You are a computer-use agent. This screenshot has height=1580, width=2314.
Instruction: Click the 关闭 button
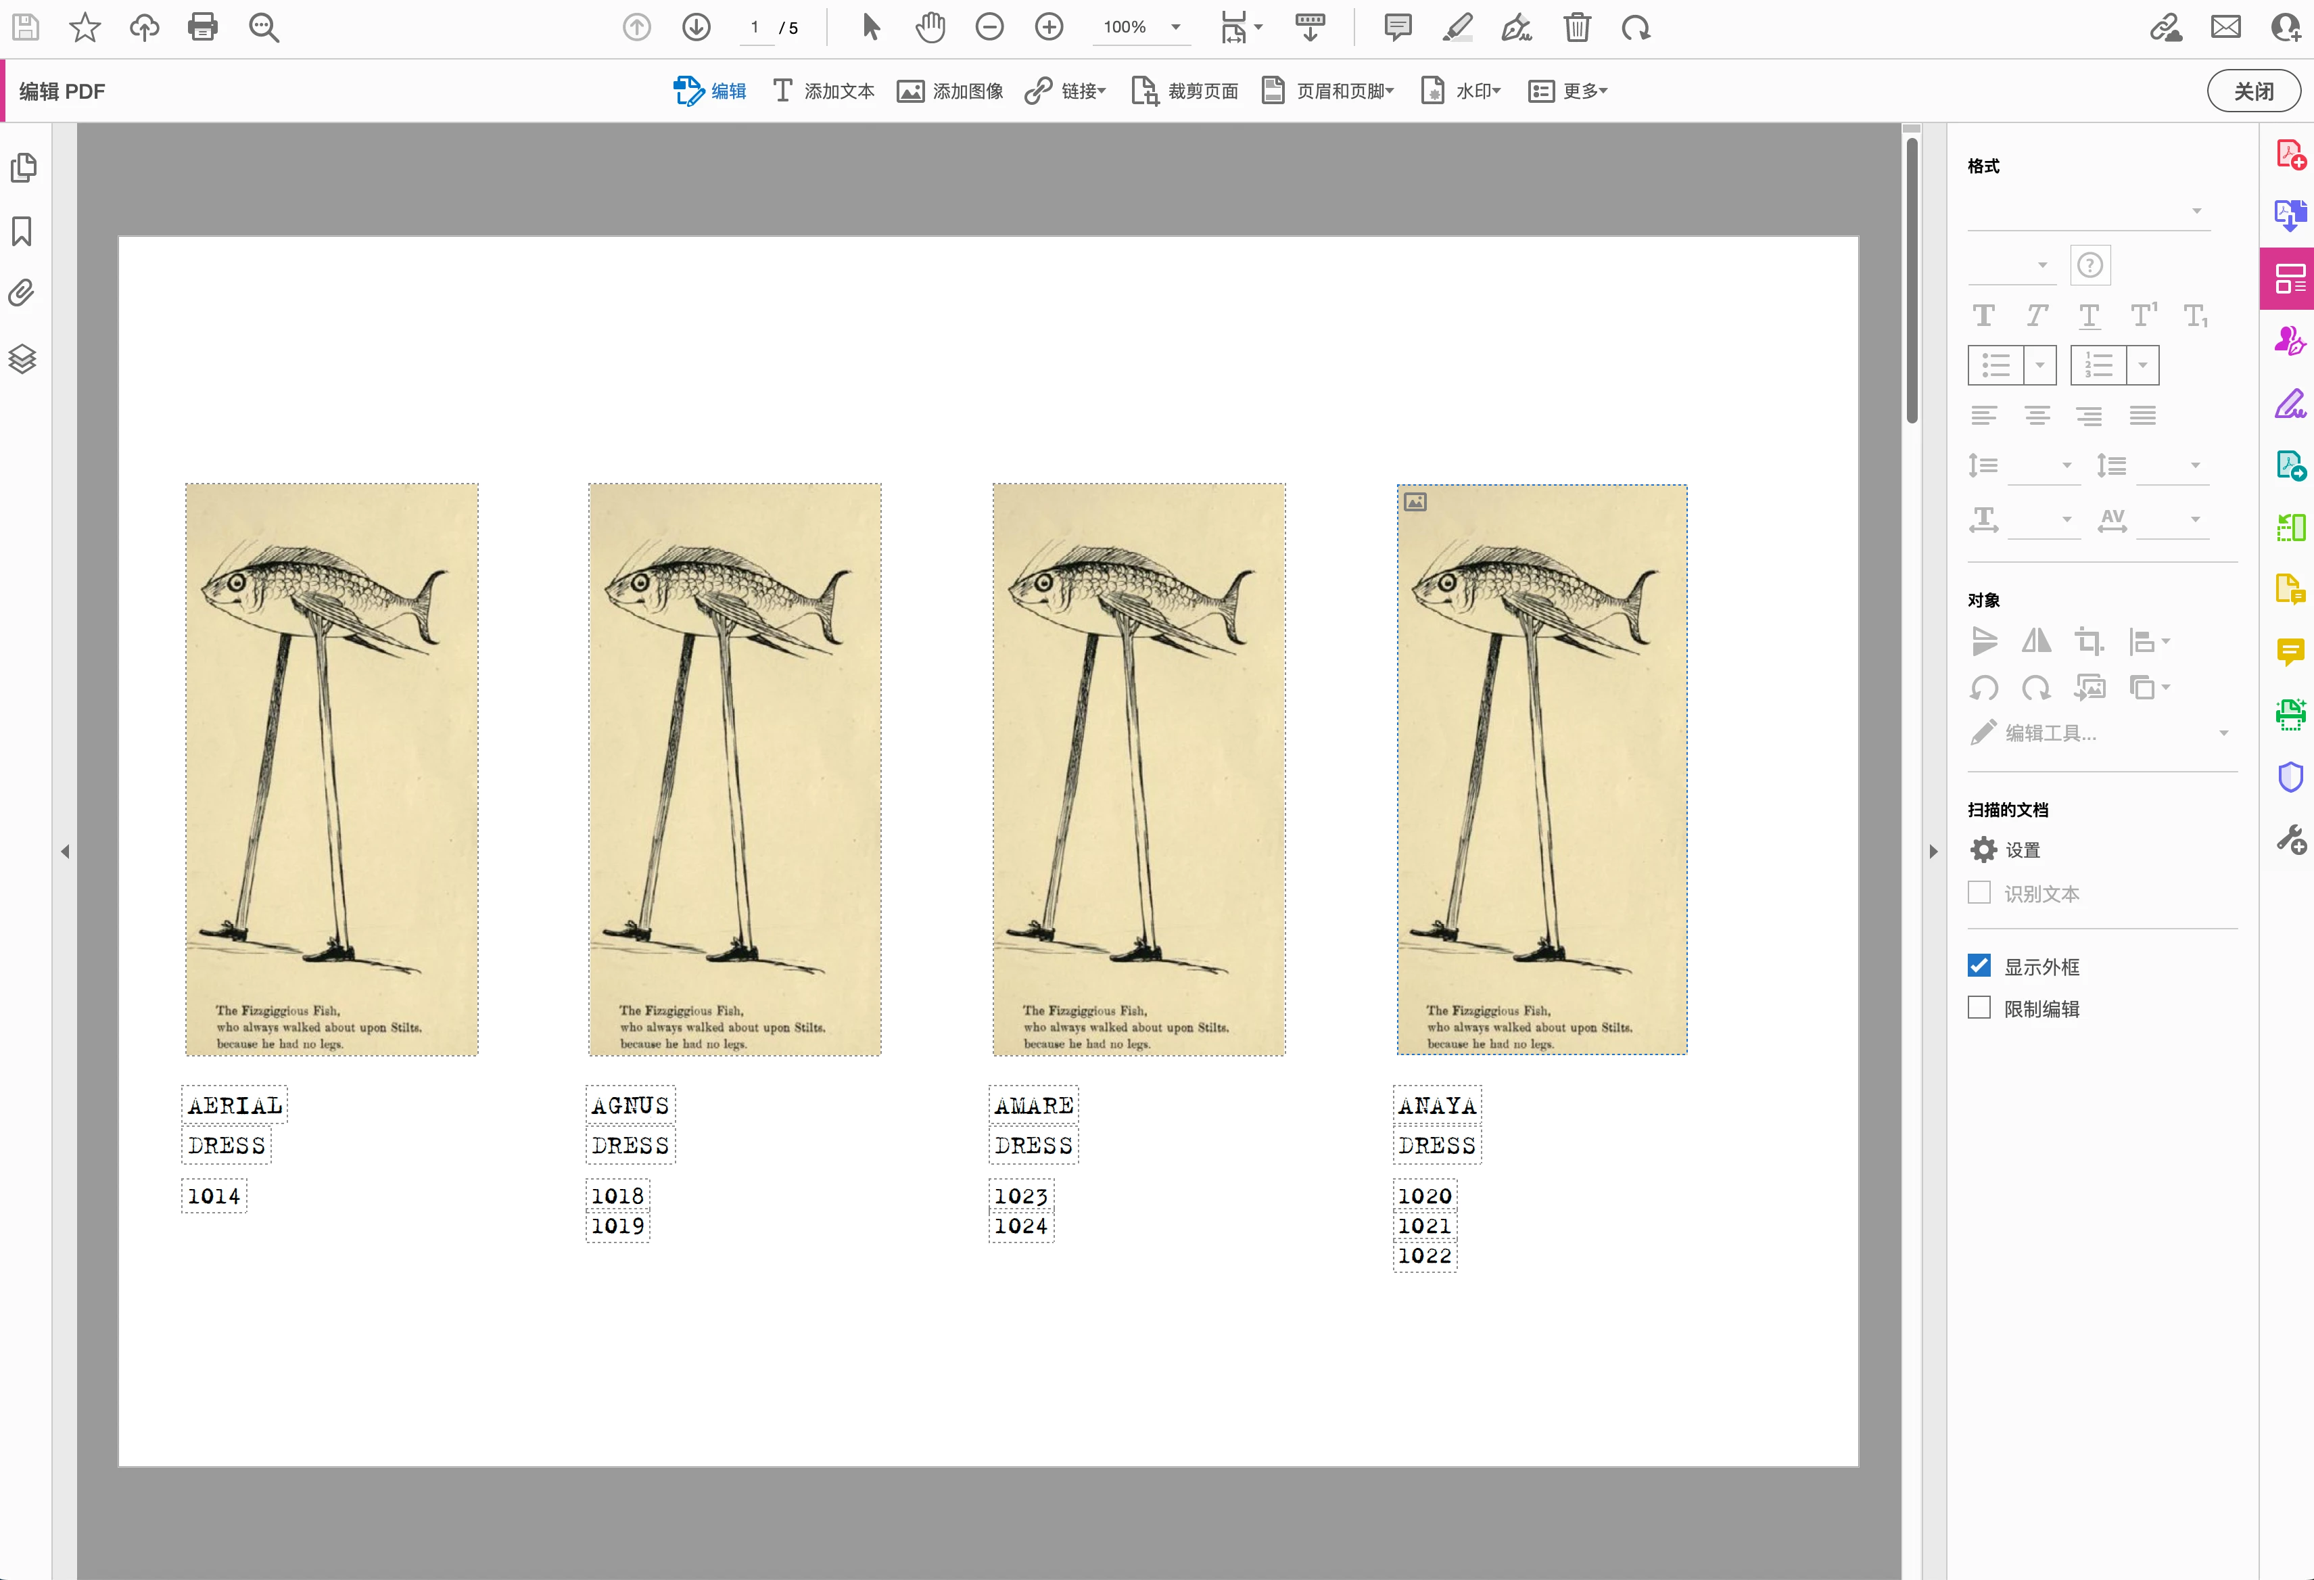2253,91
